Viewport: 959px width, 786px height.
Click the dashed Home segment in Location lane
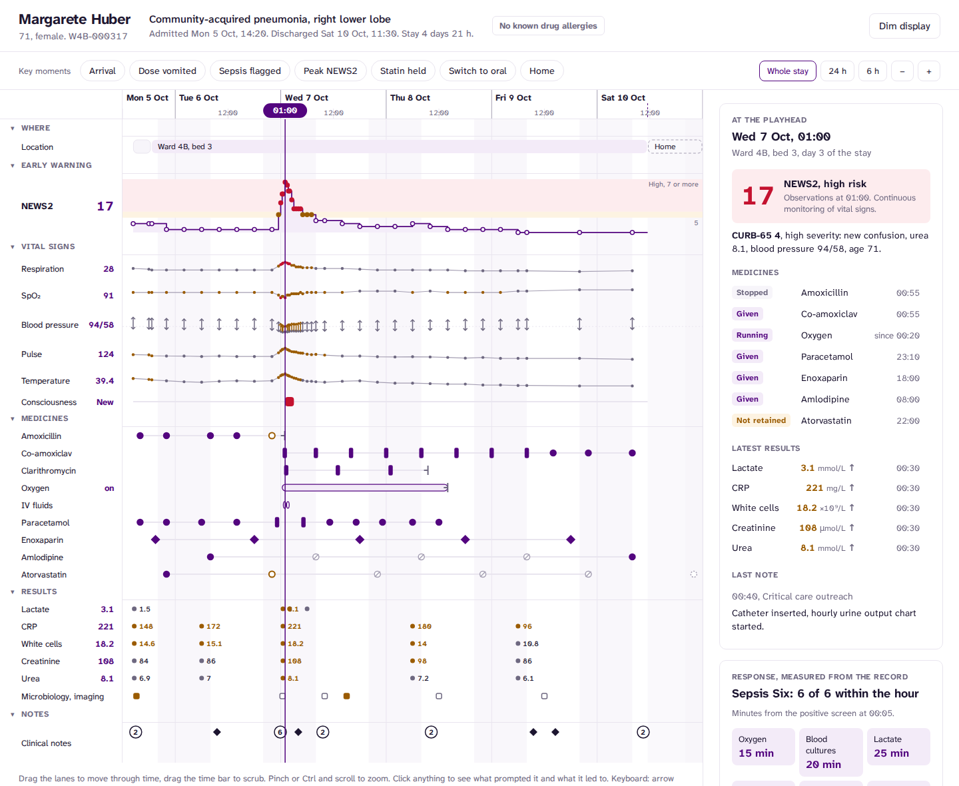tap(675, 147)
